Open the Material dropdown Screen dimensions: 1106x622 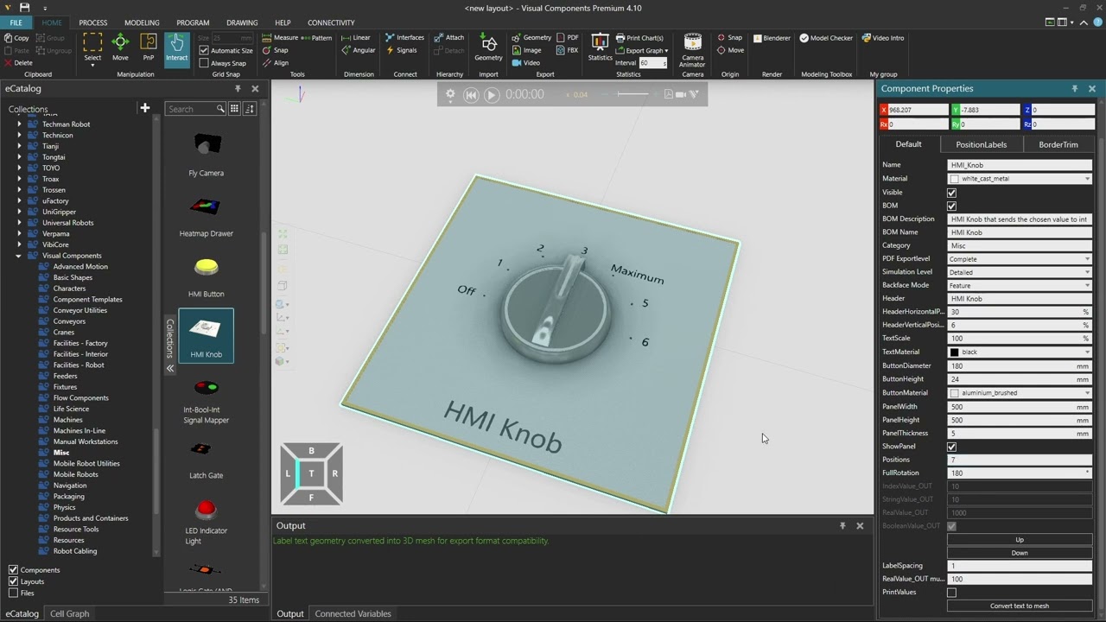tap(1020, 179)
